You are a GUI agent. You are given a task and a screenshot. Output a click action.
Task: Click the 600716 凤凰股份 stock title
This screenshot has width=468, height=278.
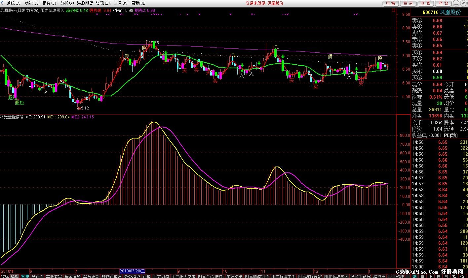442,12
